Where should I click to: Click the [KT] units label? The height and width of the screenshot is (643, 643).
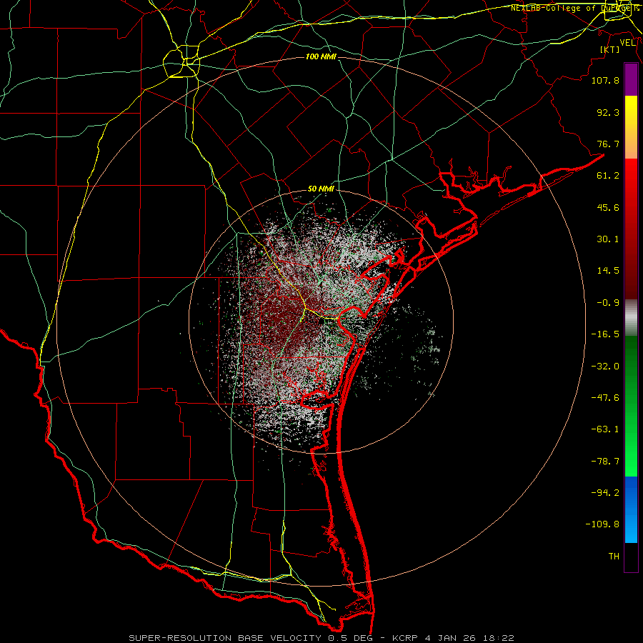[610, 49]
